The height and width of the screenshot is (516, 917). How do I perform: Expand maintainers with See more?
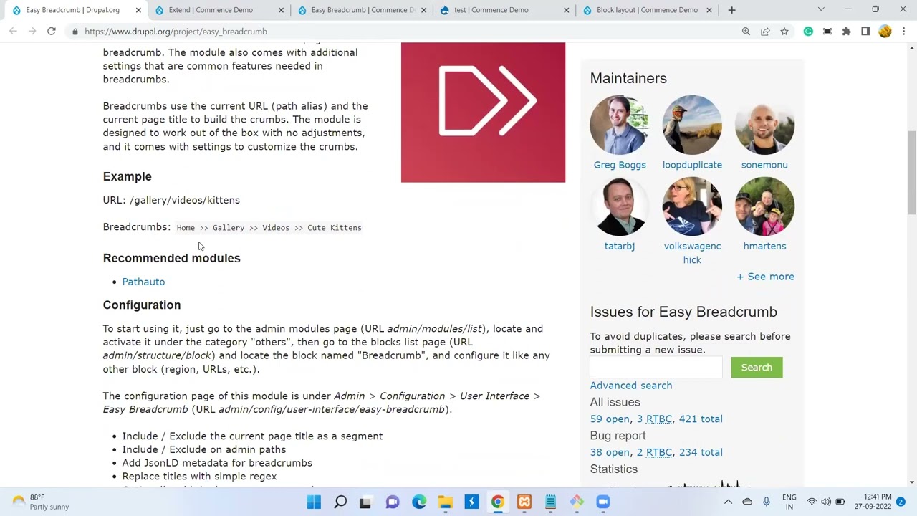point(765,277)
